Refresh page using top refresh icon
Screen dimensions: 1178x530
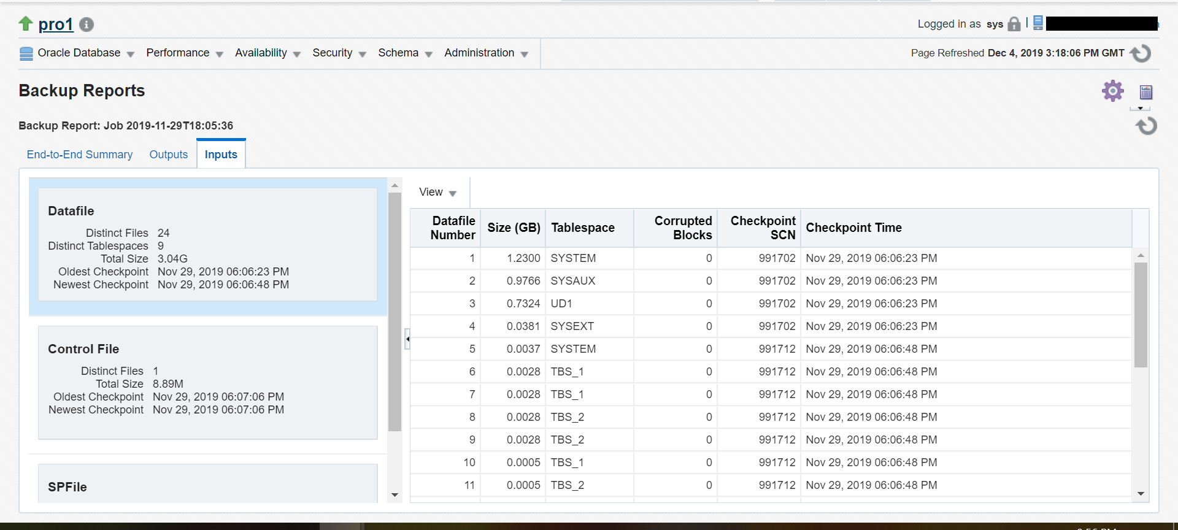(1141, 53)
